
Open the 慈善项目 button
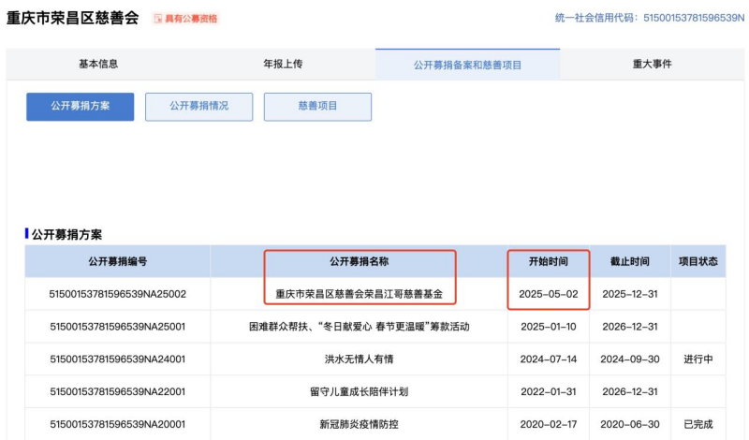(317, 107)
